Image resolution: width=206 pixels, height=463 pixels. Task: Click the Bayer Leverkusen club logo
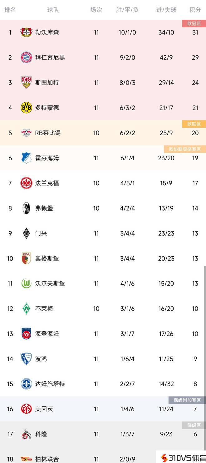tap(27, 32)
